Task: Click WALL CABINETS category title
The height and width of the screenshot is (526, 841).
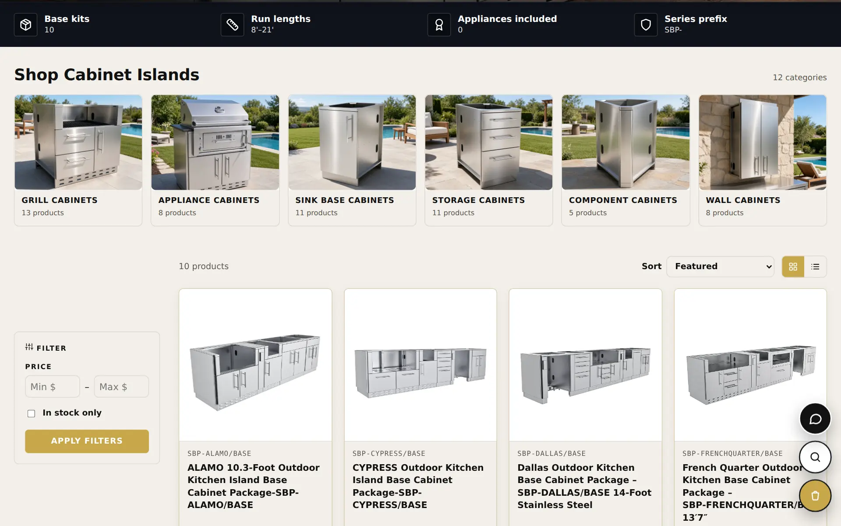Action: click(x=743, y=200)
